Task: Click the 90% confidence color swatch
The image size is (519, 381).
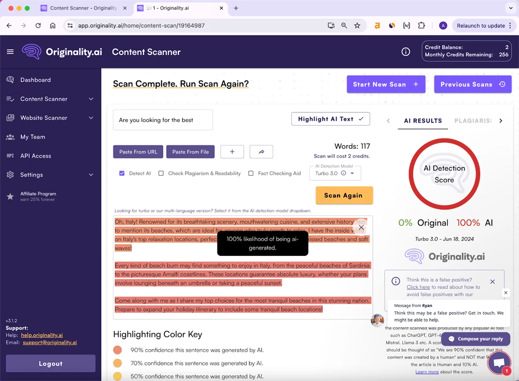Action: coord(117,350)
